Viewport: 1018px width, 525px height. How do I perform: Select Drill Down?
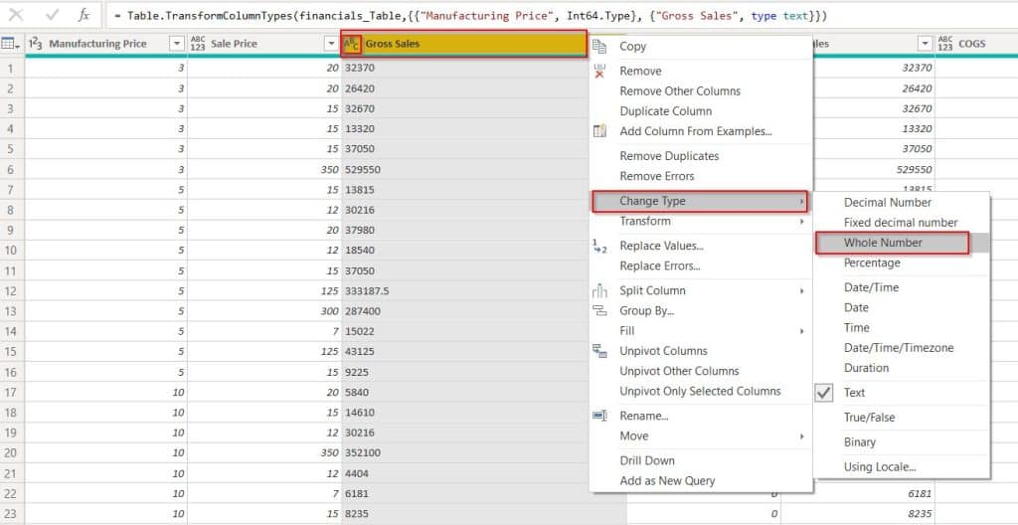point(646,460)
